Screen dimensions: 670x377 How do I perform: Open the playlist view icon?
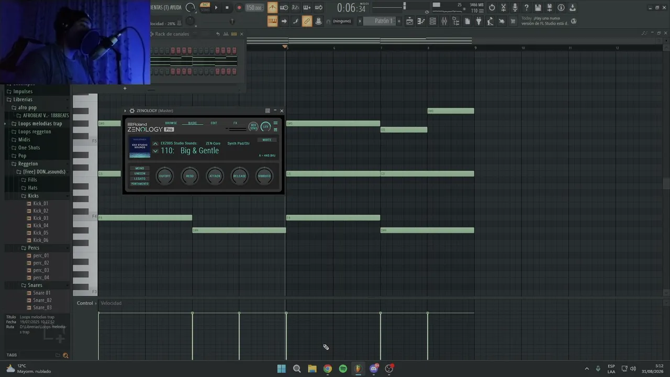point(410,21)
